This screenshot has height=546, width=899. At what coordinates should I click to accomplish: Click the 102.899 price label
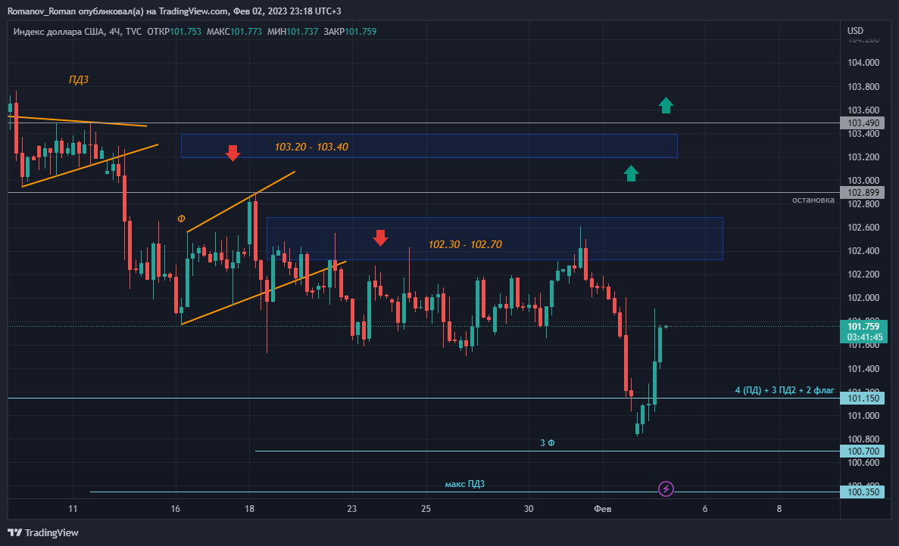[x=863, y=193]
